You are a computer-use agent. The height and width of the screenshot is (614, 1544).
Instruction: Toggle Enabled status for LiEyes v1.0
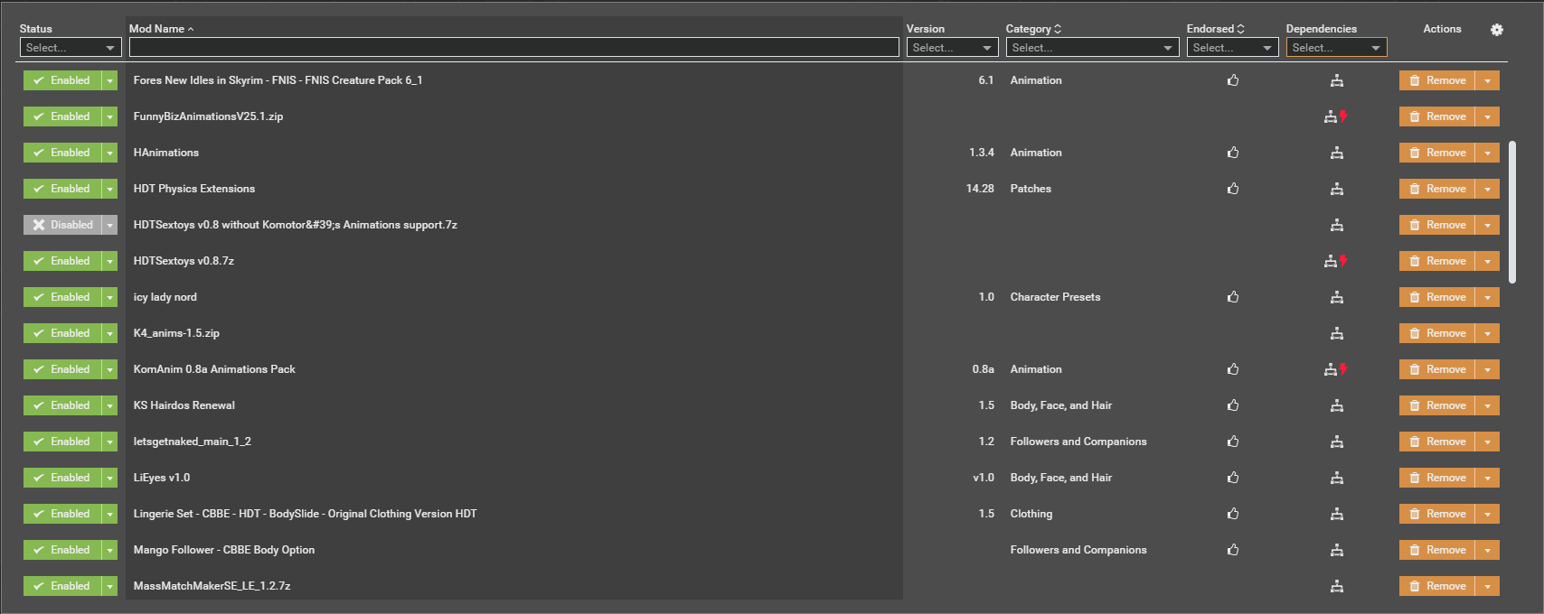click(x=61, y=478)
